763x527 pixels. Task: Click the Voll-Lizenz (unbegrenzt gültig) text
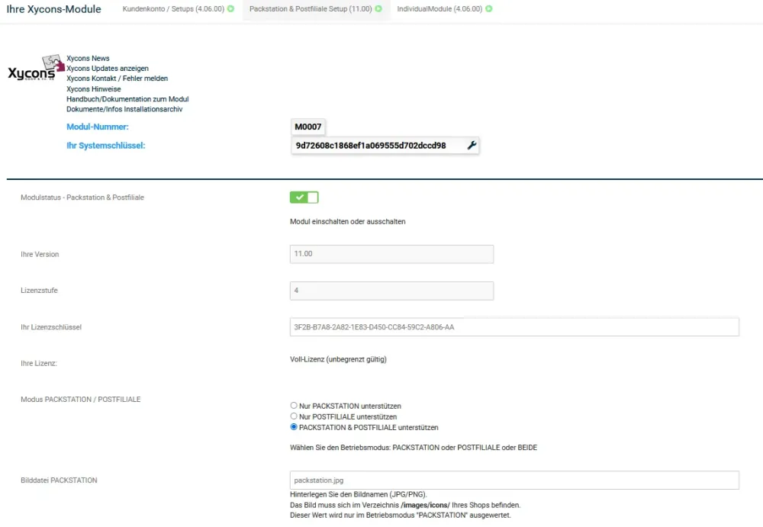tap(338, 359)
